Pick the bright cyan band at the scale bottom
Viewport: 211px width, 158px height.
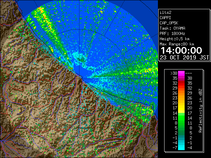pyautogui.click(x=181, y=148)
